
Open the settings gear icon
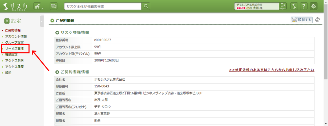(313, 6)
